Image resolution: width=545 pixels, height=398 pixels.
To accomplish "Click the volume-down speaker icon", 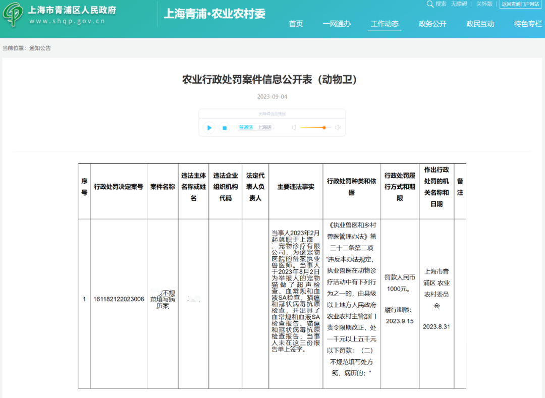I will 294,128.
